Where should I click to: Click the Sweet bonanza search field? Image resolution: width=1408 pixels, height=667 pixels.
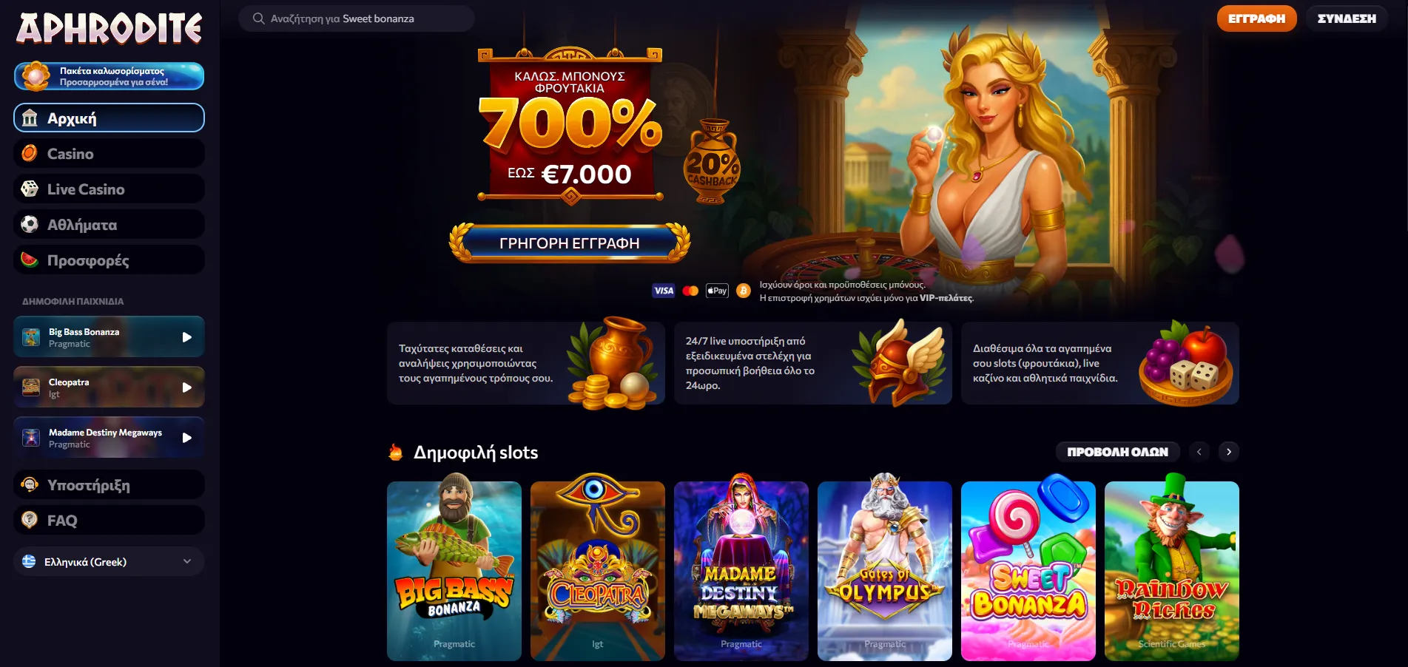(x=357, y=18)
